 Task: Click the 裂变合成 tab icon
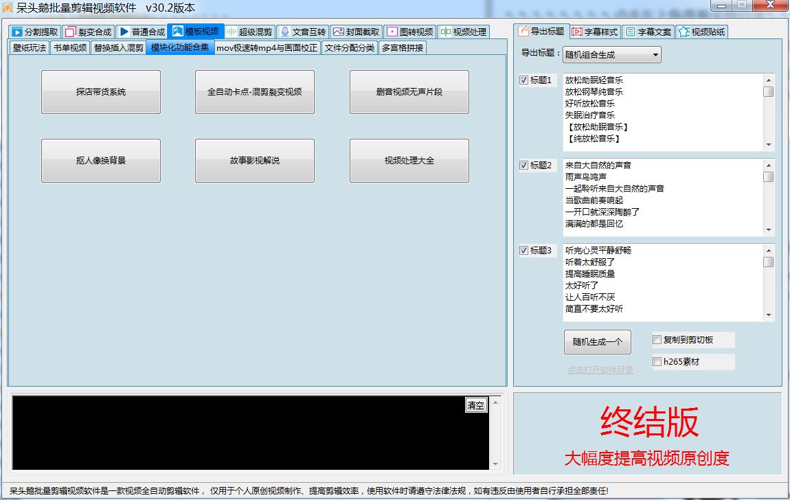coord(71,32)
